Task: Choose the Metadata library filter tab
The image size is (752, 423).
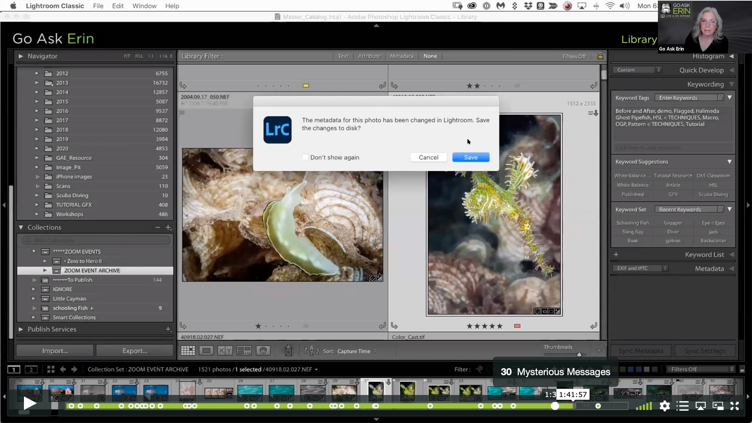Action: (x=401, y=56)
